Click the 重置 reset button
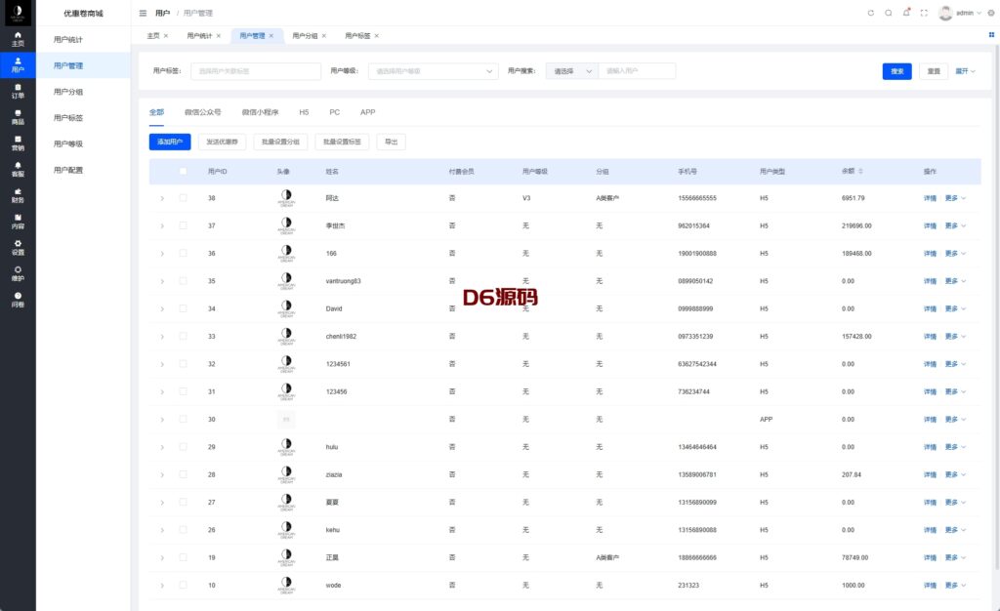Image resolution: width=1000 pixels, height=611 pixels. (x=934, y=71)
